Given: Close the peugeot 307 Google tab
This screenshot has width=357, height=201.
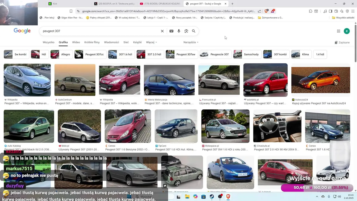Looking at the screenshot, I should coord(226,4).
